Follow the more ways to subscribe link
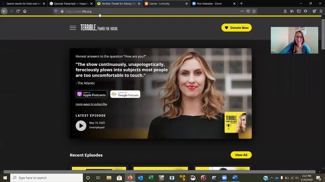 point(91,104)
